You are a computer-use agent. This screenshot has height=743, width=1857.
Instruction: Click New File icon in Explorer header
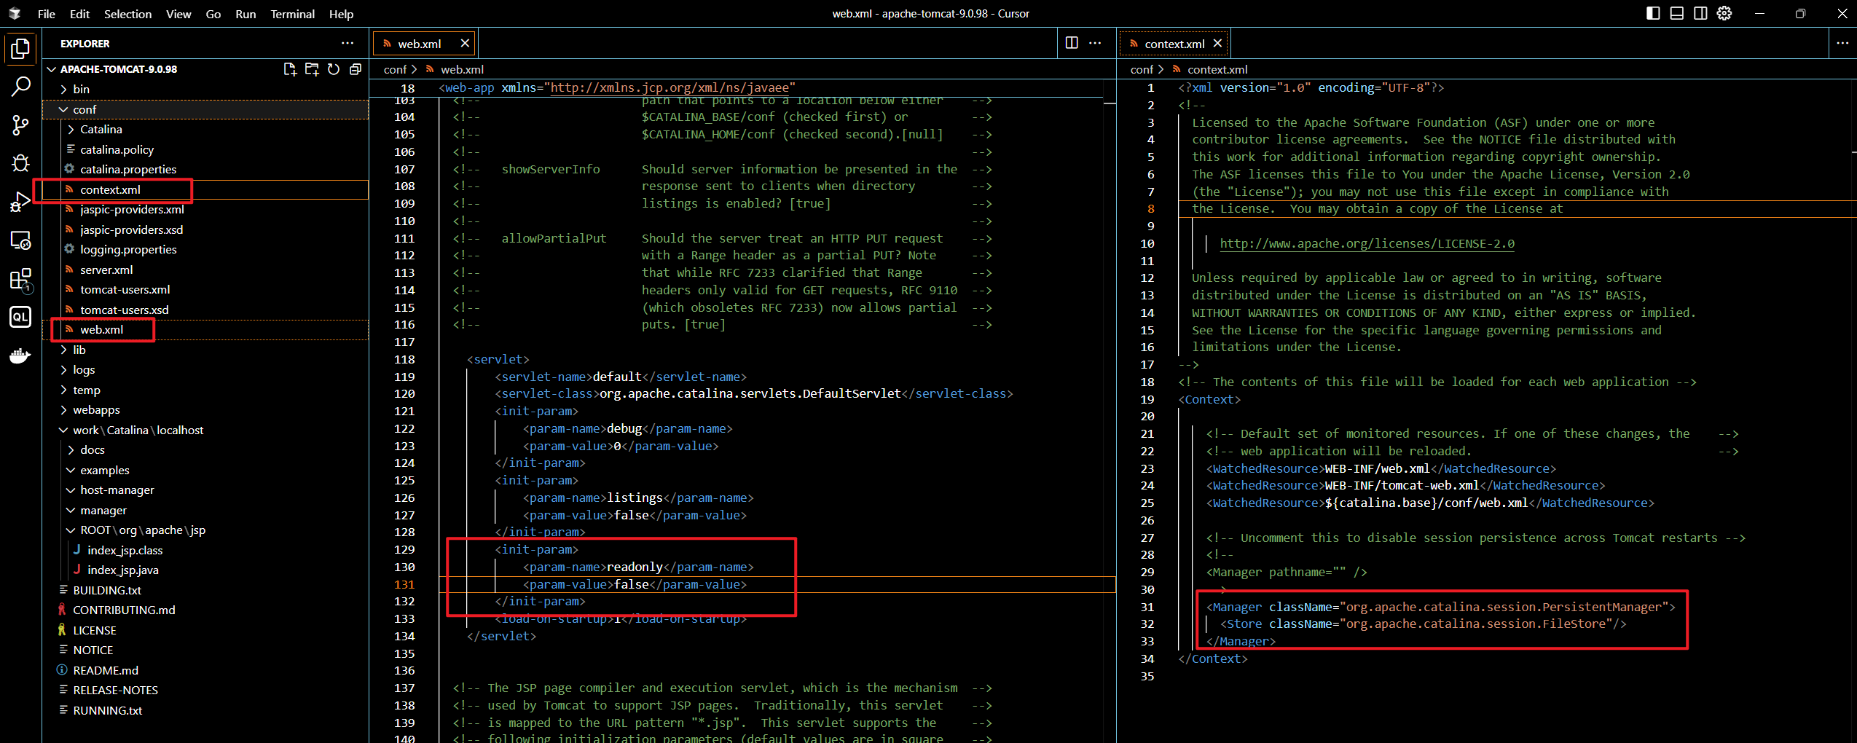(290, 69)
